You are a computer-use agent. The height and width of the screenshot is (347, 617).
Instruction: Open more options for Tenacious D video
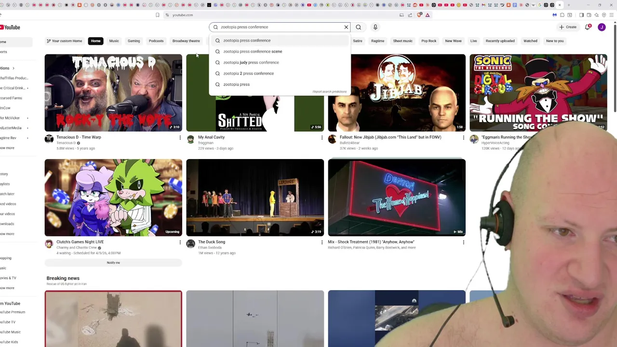180,138
